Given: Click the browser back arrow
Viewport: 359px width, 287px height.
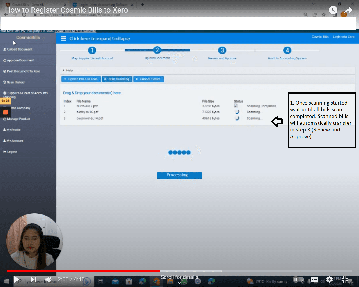Looking at the screenshot, I should pyautogui.click(x=6, y=15).
